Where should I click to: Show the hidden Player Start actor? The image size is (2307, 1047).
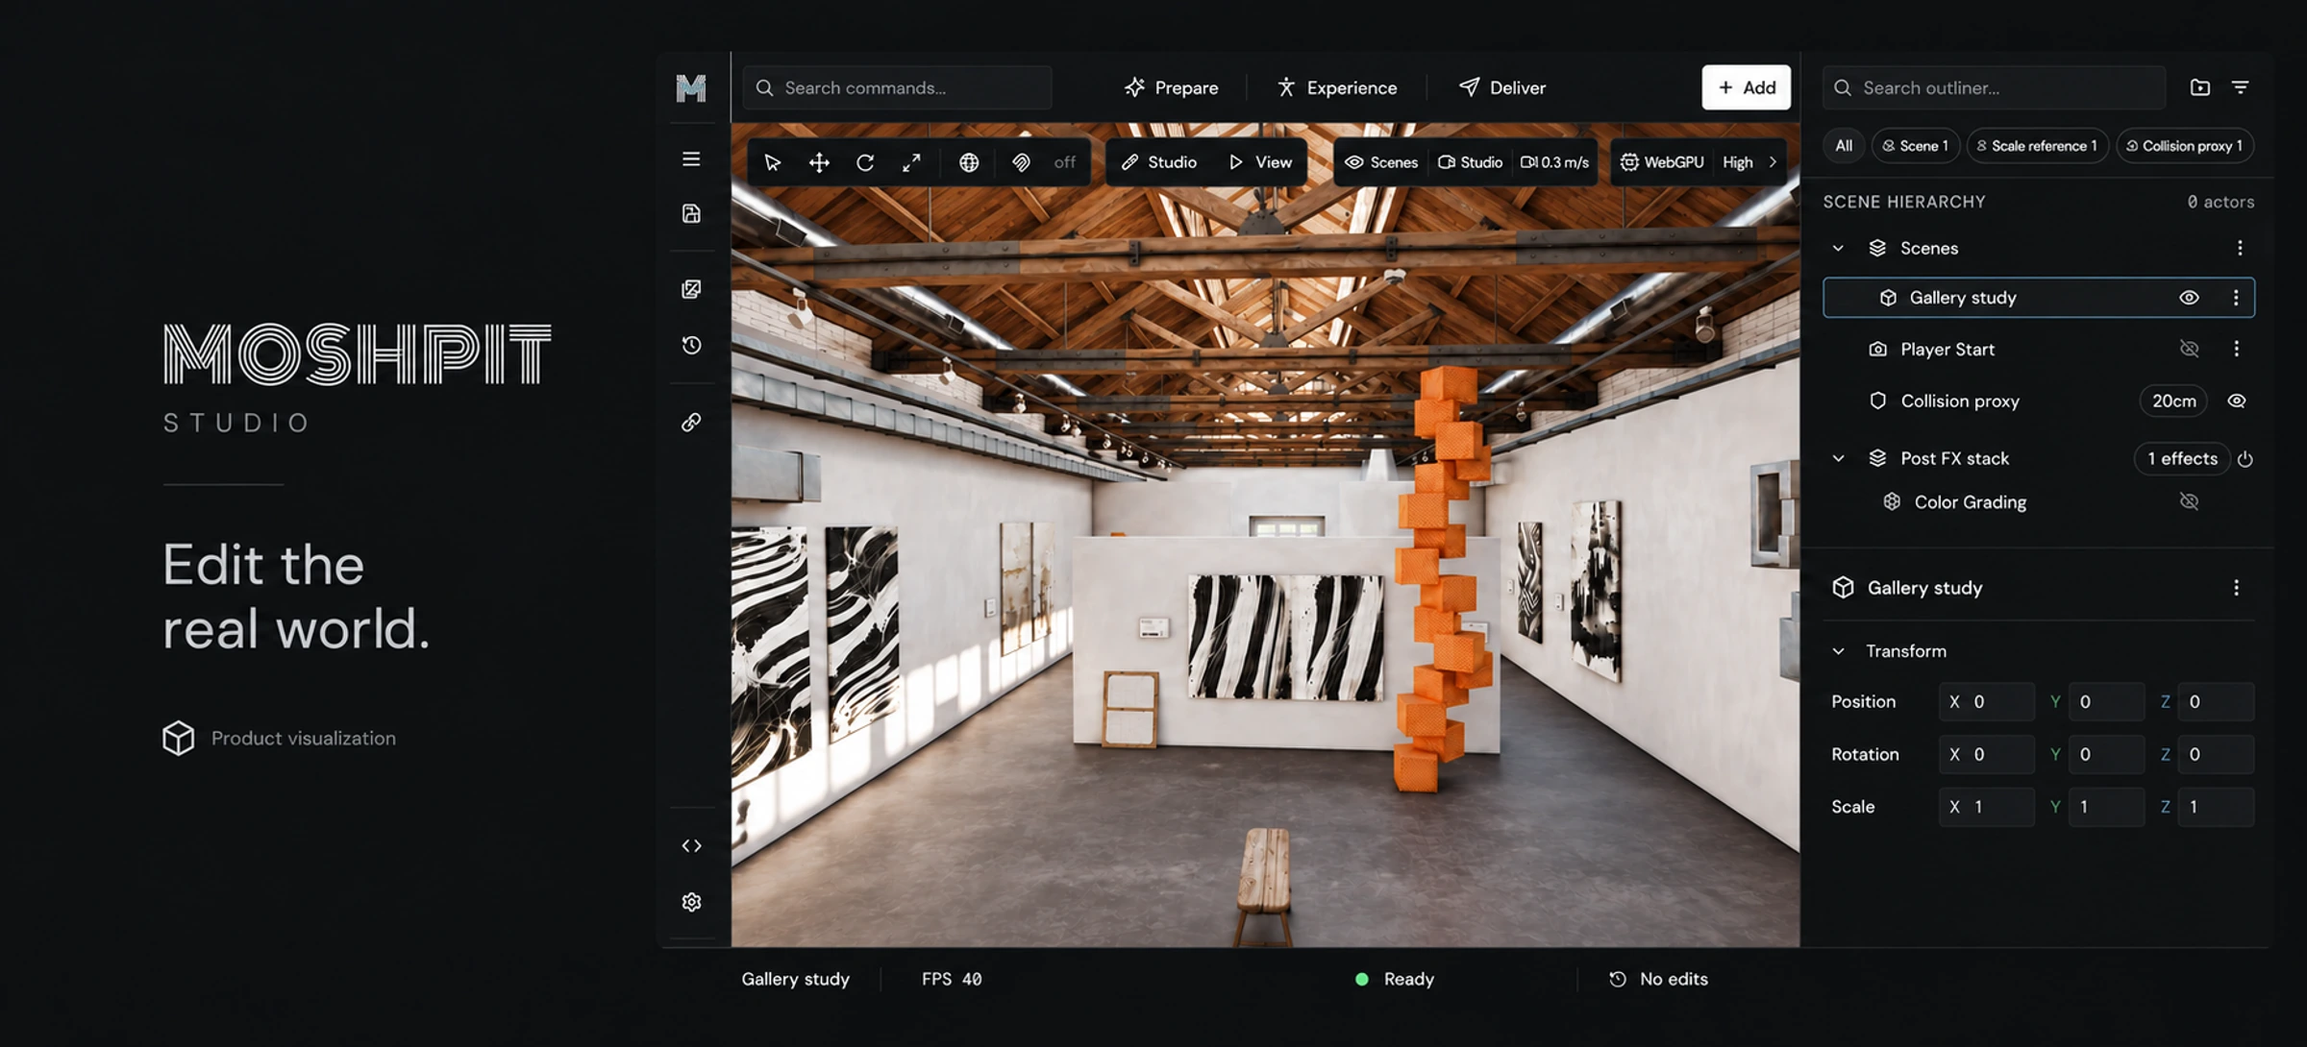2189,349
